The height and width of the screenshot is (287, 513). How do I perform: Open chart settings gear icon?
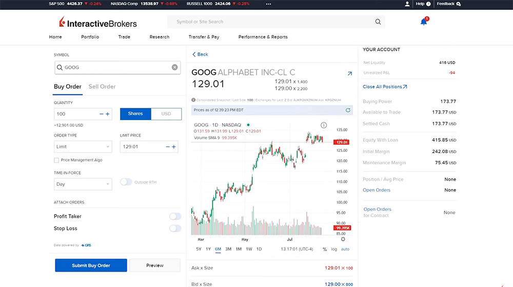(x=343, y=239)
